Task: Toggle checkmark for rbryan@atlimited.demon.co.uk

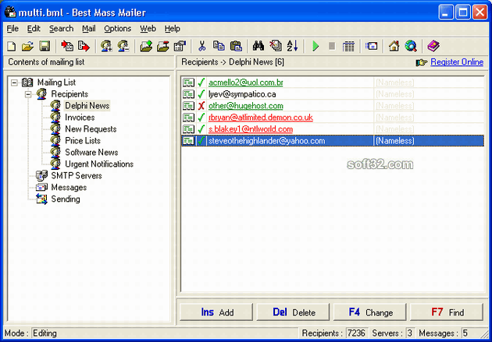Action: tap(201, 118)
